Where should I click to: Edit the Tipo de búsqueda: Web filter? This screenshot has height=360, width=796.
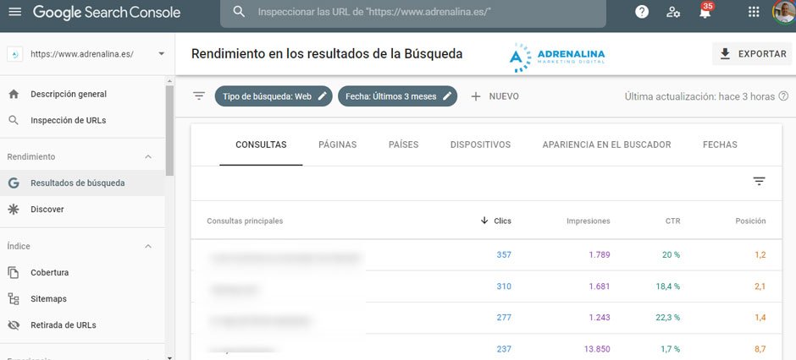[274, 96]
